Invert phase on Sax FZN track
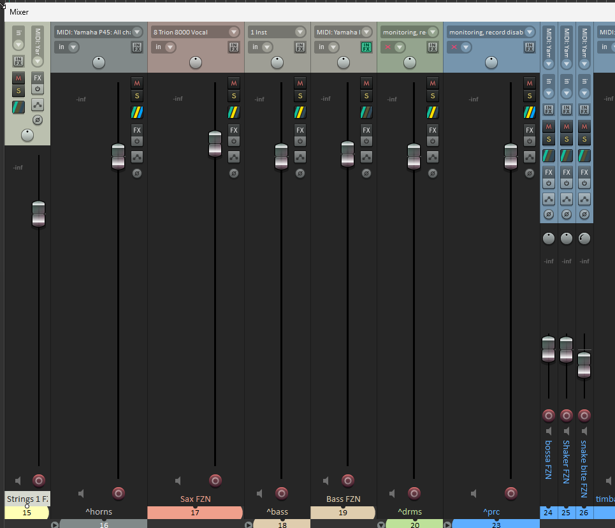Image resolution: width=615 pixels, height=528 pixels. click(x=234, y=173)
